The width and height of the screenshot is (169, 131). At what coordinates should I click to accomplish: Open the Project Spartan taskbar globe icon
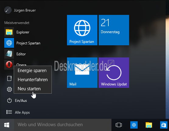click(x=134, y=125)
